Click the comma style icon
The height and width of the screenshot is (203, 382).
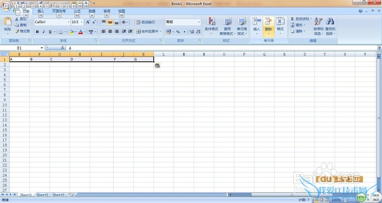click(185, 32)
